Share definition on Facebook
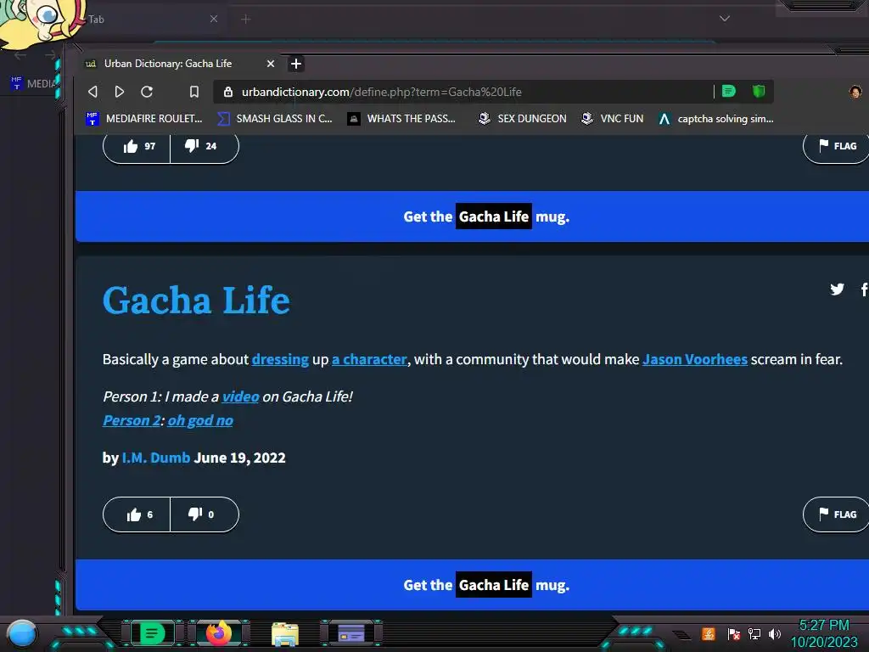Screen dimensions: 869x652 863,289
